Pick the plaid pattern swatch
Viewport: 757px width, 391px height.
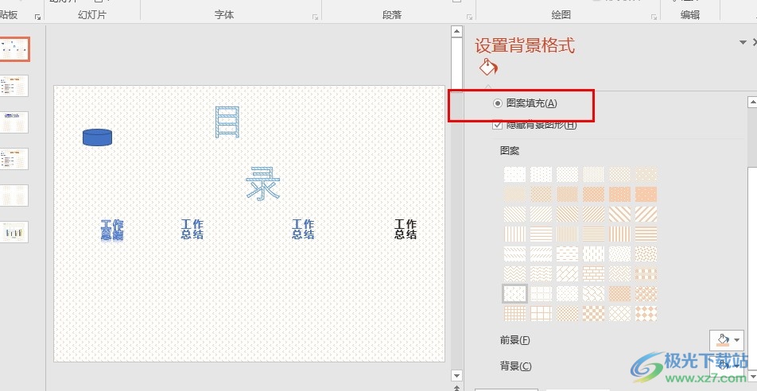(646, 273)
